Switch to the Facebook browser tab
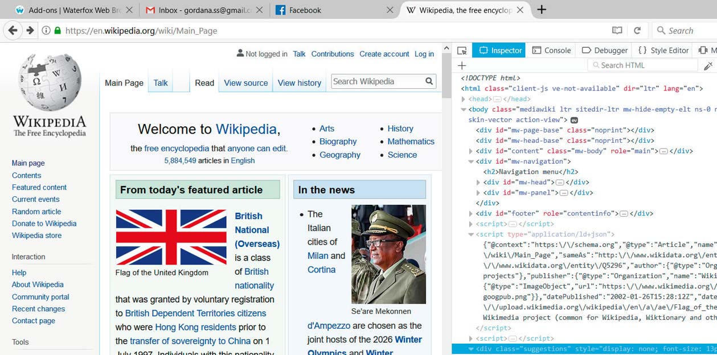 coord(334,10)
